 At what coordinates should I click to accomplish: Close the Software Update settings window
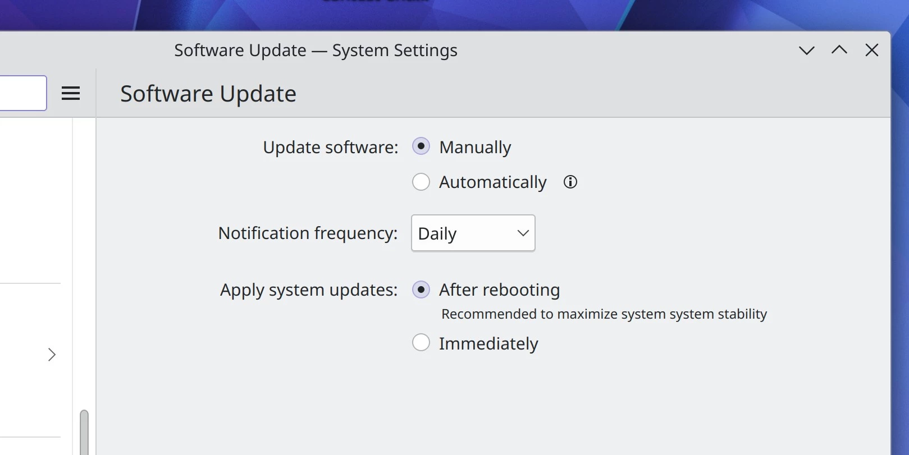point(872,50)
